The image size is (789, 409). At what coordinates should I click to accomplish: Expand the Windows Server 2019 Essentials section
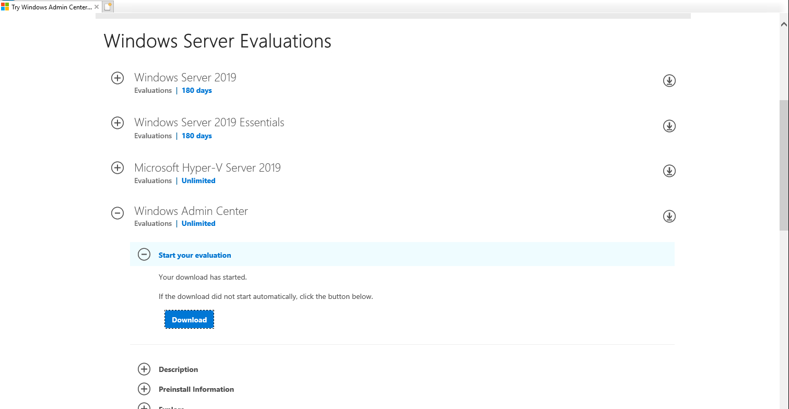coord(117,123)
